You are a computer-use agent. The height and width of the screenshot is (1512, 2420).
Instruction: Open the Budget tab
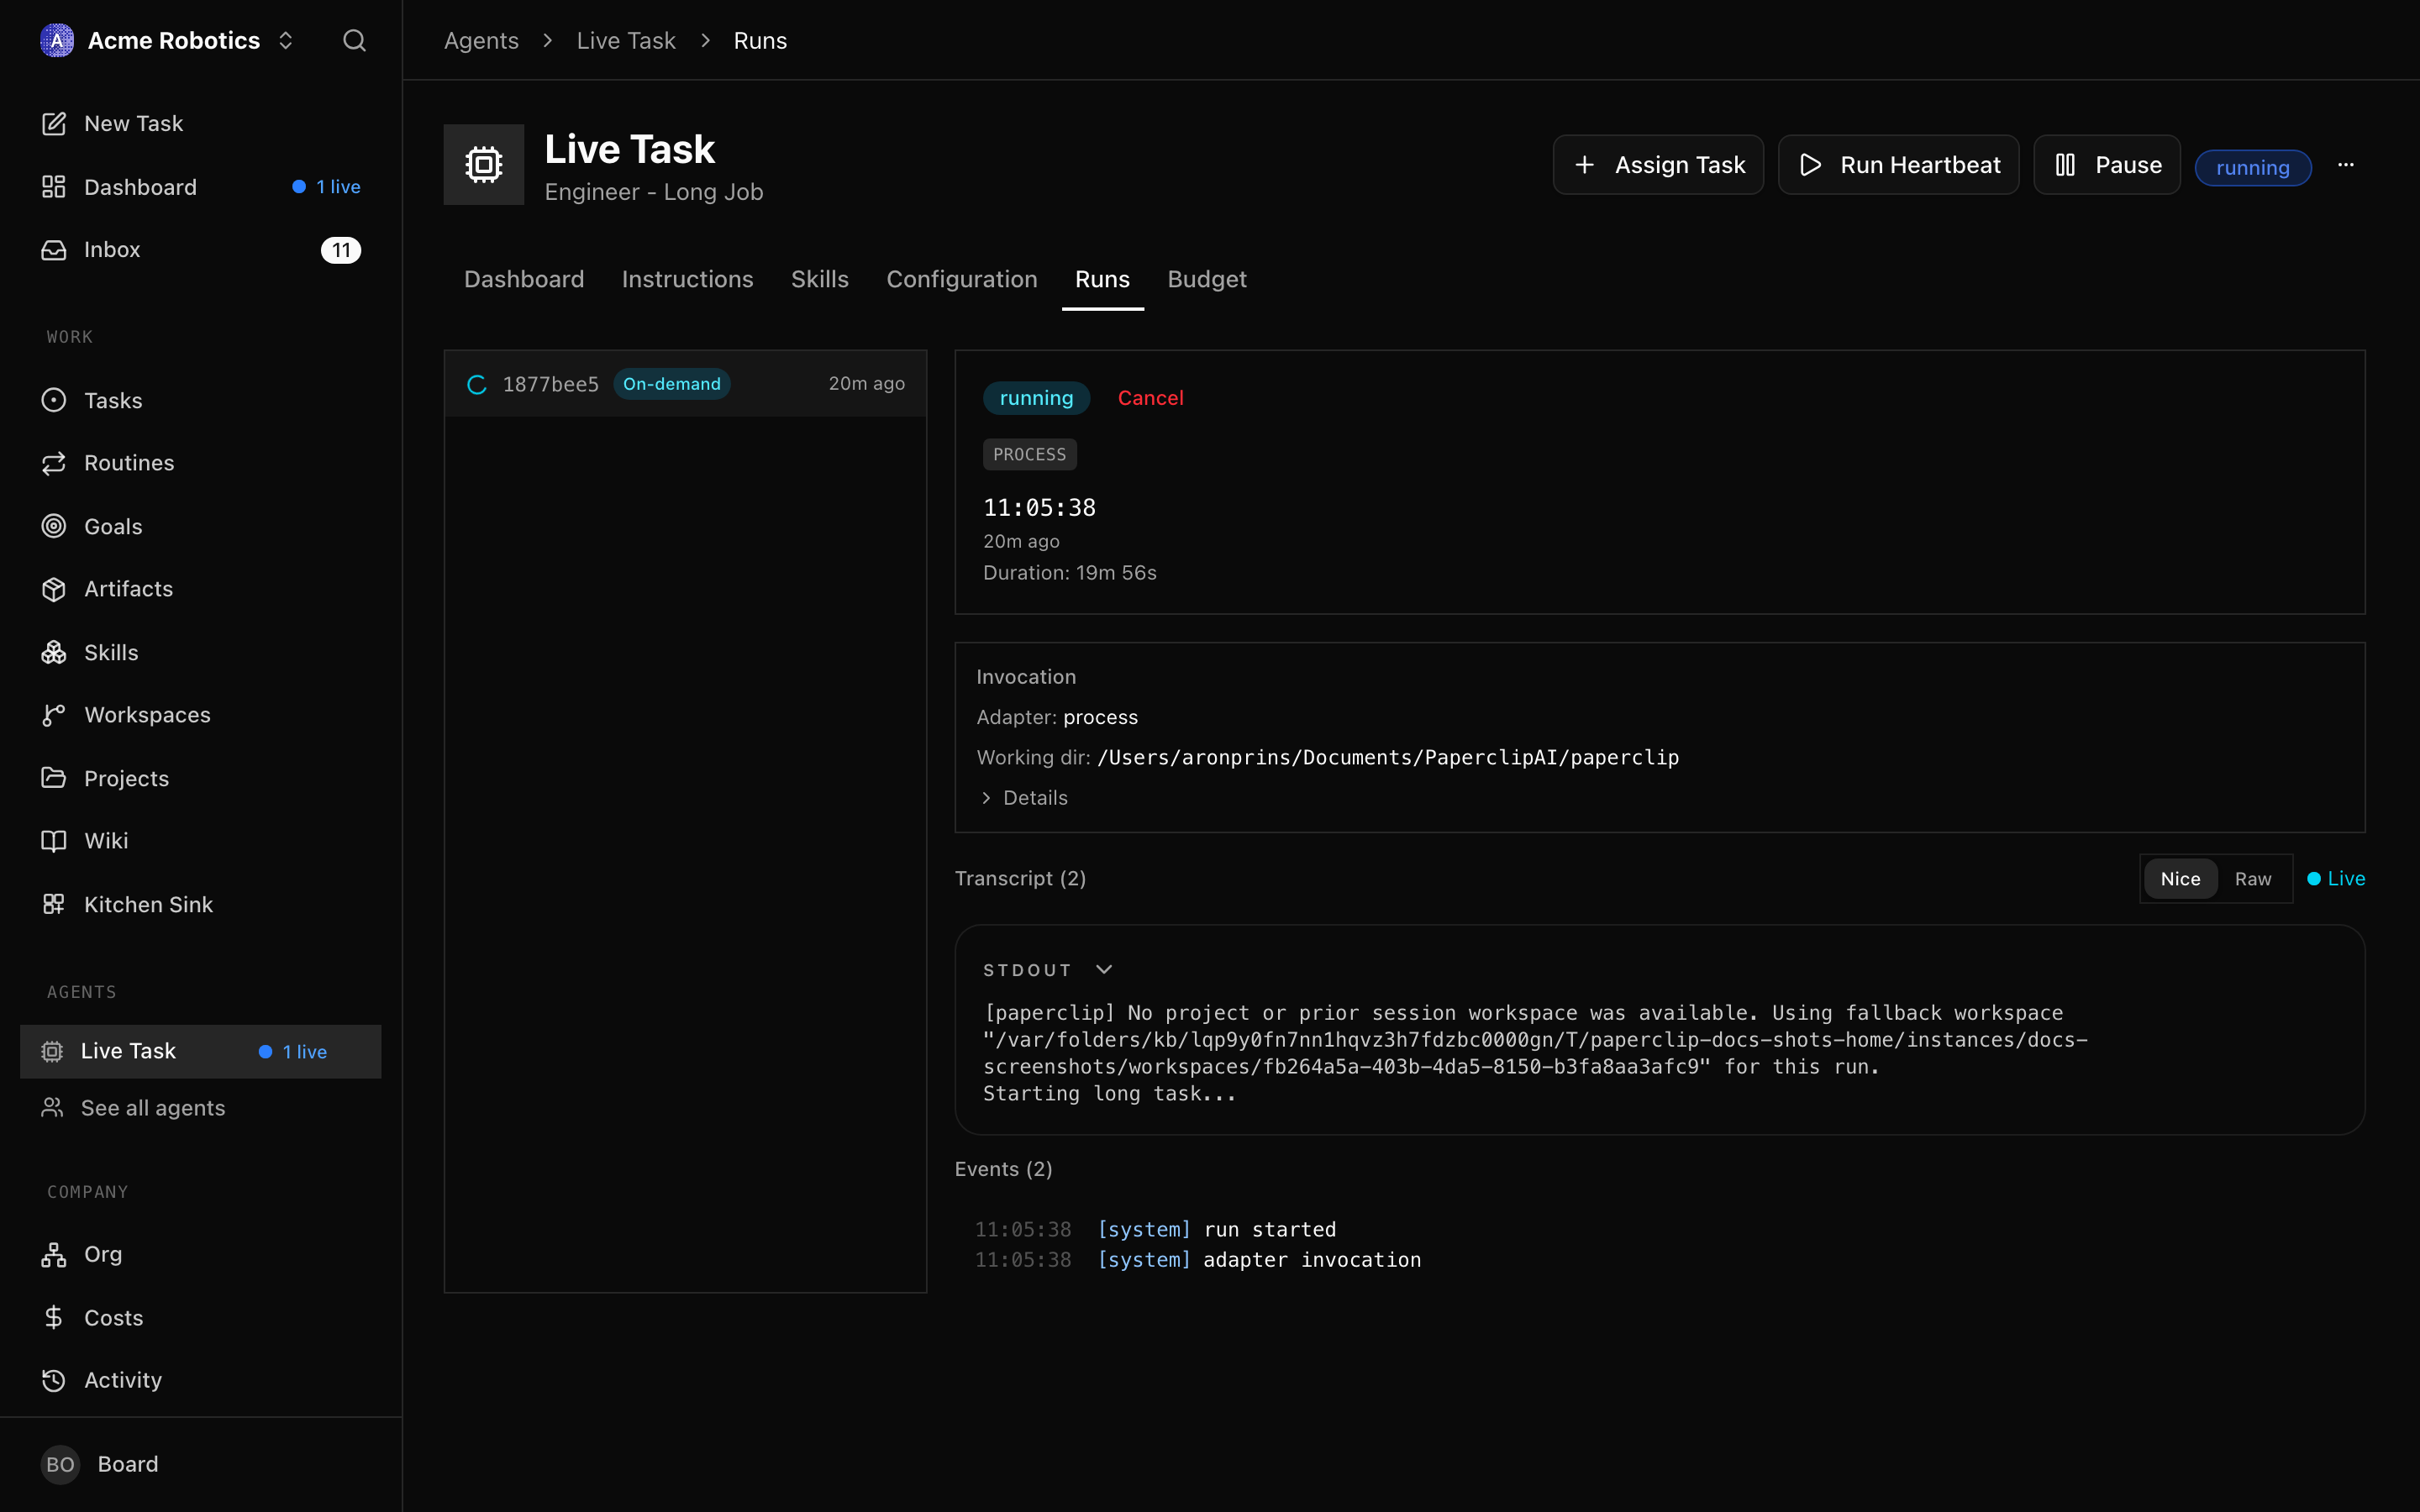coord(1207,279)
